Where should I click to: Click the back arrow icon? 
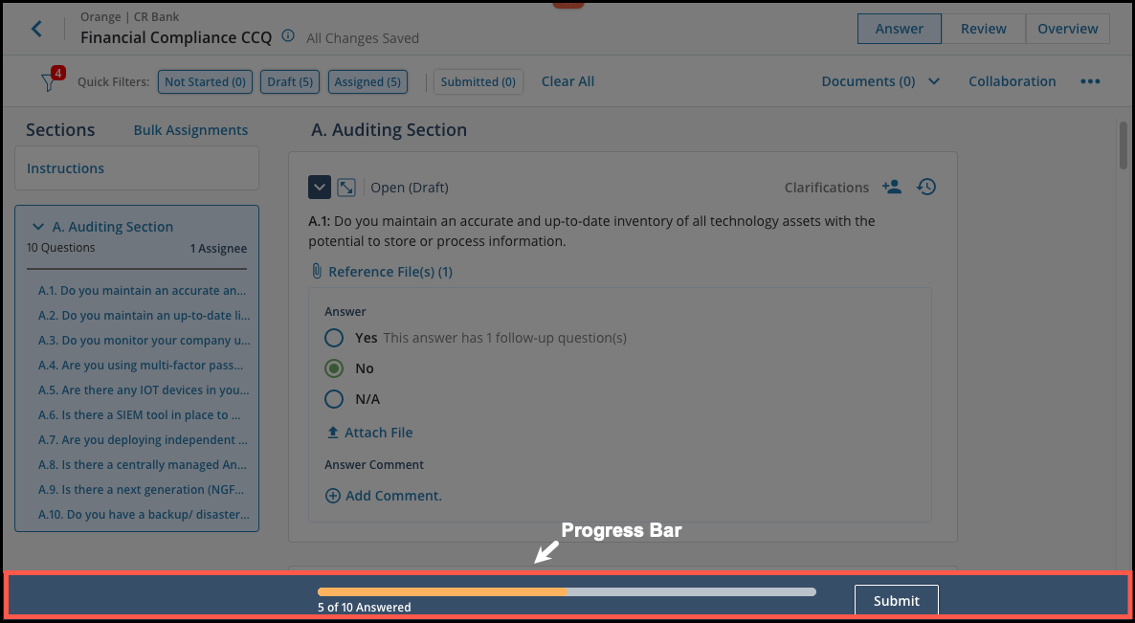pyautogui.click(x=36, y=29)
